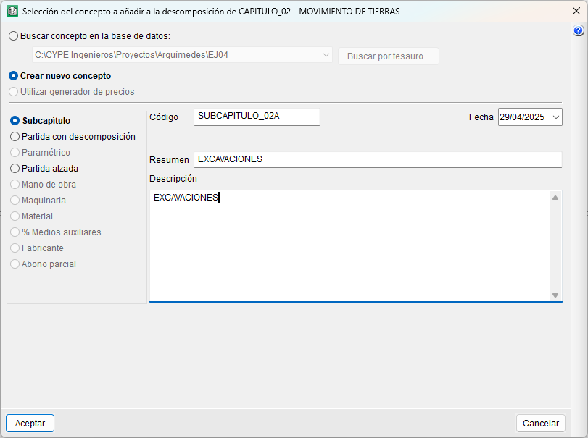Select 'Utilizar generador de precios' option
The width and height of the screenshot is (588, 438).
tap(72, 92)
